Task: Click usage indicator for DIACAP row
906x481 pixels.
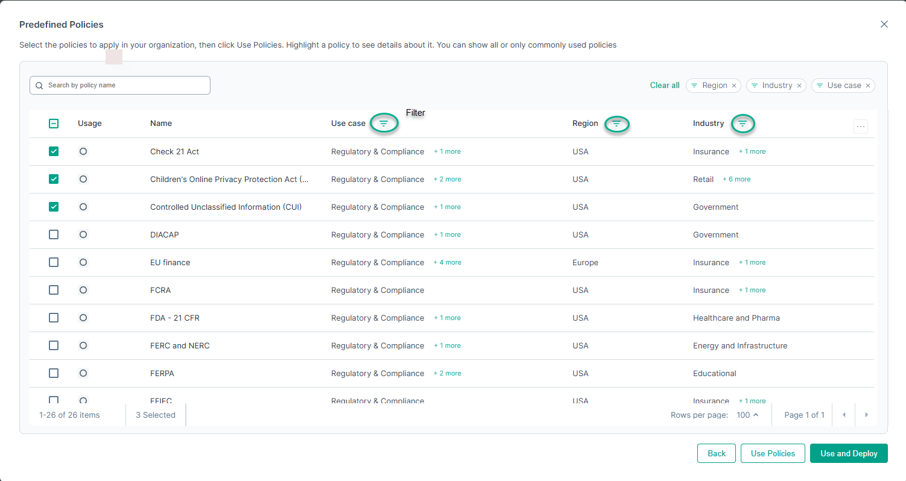Action: point(83,234)
